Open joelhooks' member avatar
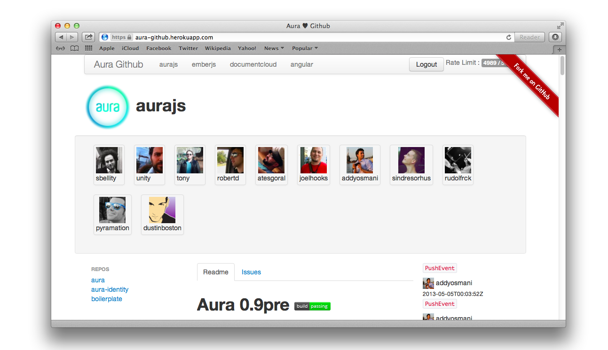The width and height of the screenshot is (608, 350). tap(314, 160)
